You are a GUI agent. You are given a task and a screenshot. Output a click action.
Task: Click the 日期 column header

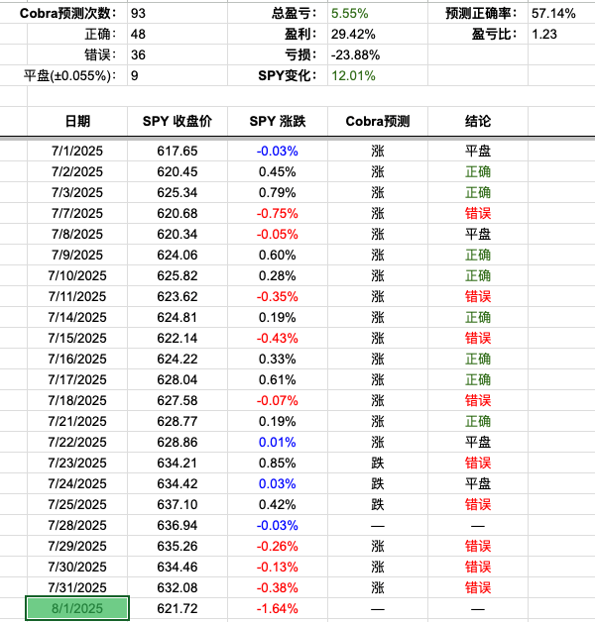[77, 121]
